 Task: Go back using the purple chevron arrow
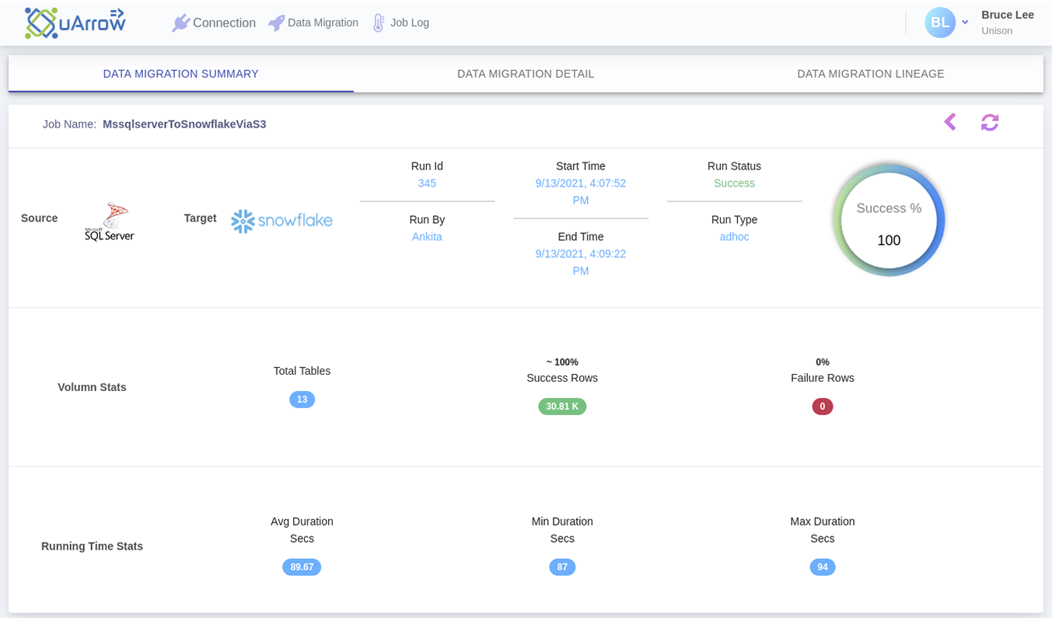[x=949, y=122]
